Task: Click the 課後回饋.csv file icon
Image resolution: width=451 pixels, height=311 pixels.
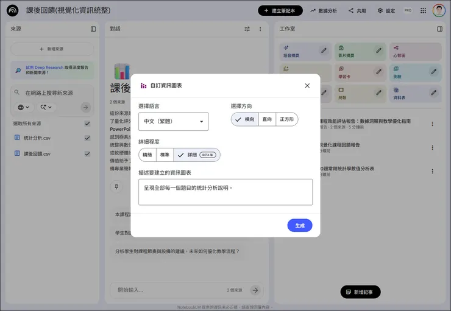Action: point(17,153)
